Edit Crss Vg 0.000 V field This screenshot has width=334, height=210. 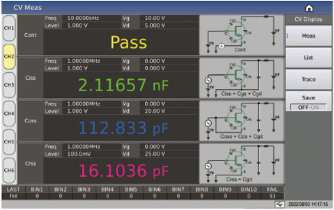(x=169, y=147)
